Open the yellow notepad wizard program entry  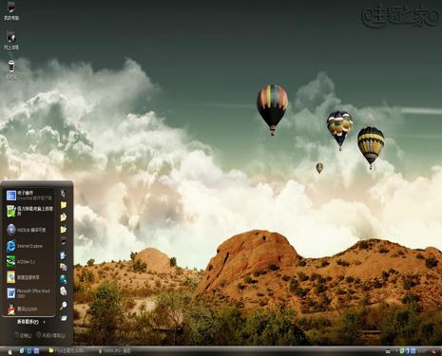(29, 277)
